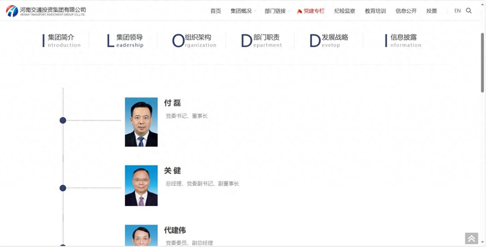Expand the 集团概况 dropdown menu

[243, 11]
